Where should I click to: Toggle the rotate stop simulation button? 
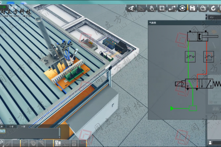point(182,8)
